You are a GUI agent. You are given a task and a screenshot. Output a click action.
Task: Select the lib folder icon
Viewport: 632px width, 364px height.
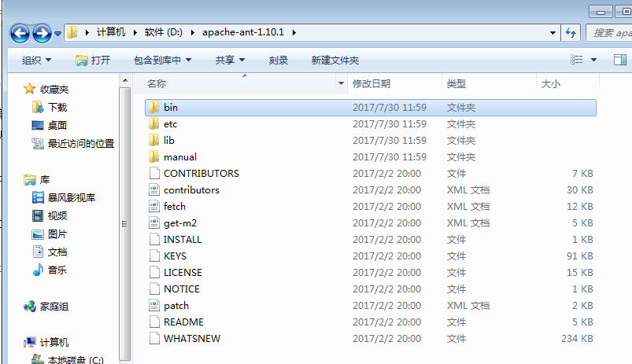tap(154, 140)
